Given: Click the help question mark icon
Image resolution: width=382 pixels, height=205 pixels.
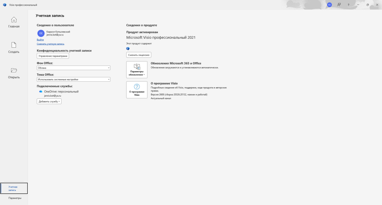Looking at the screenshot, I should click(348, 5).
